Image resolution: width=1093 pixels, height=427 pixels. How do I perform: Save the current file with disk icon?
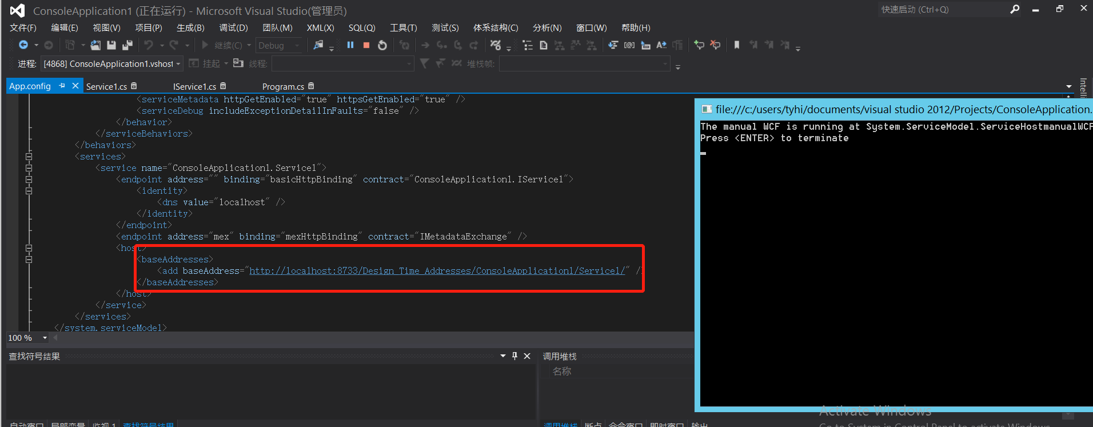(x=111, y=45)
